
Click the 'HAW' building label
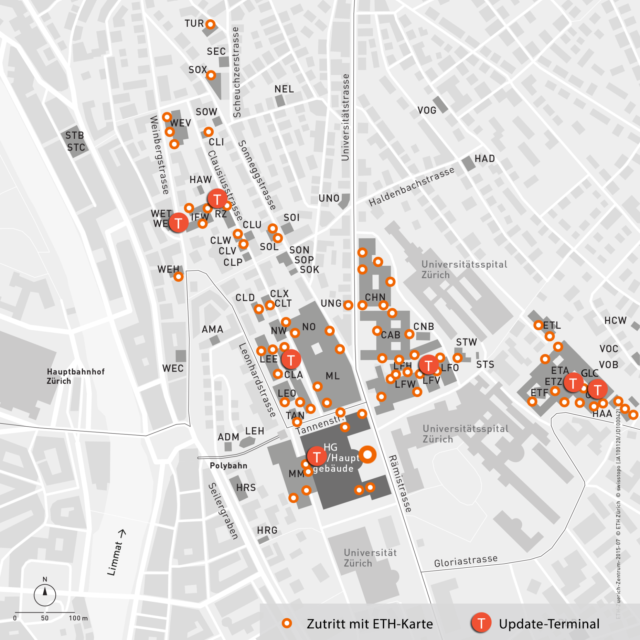click(200, 180)
